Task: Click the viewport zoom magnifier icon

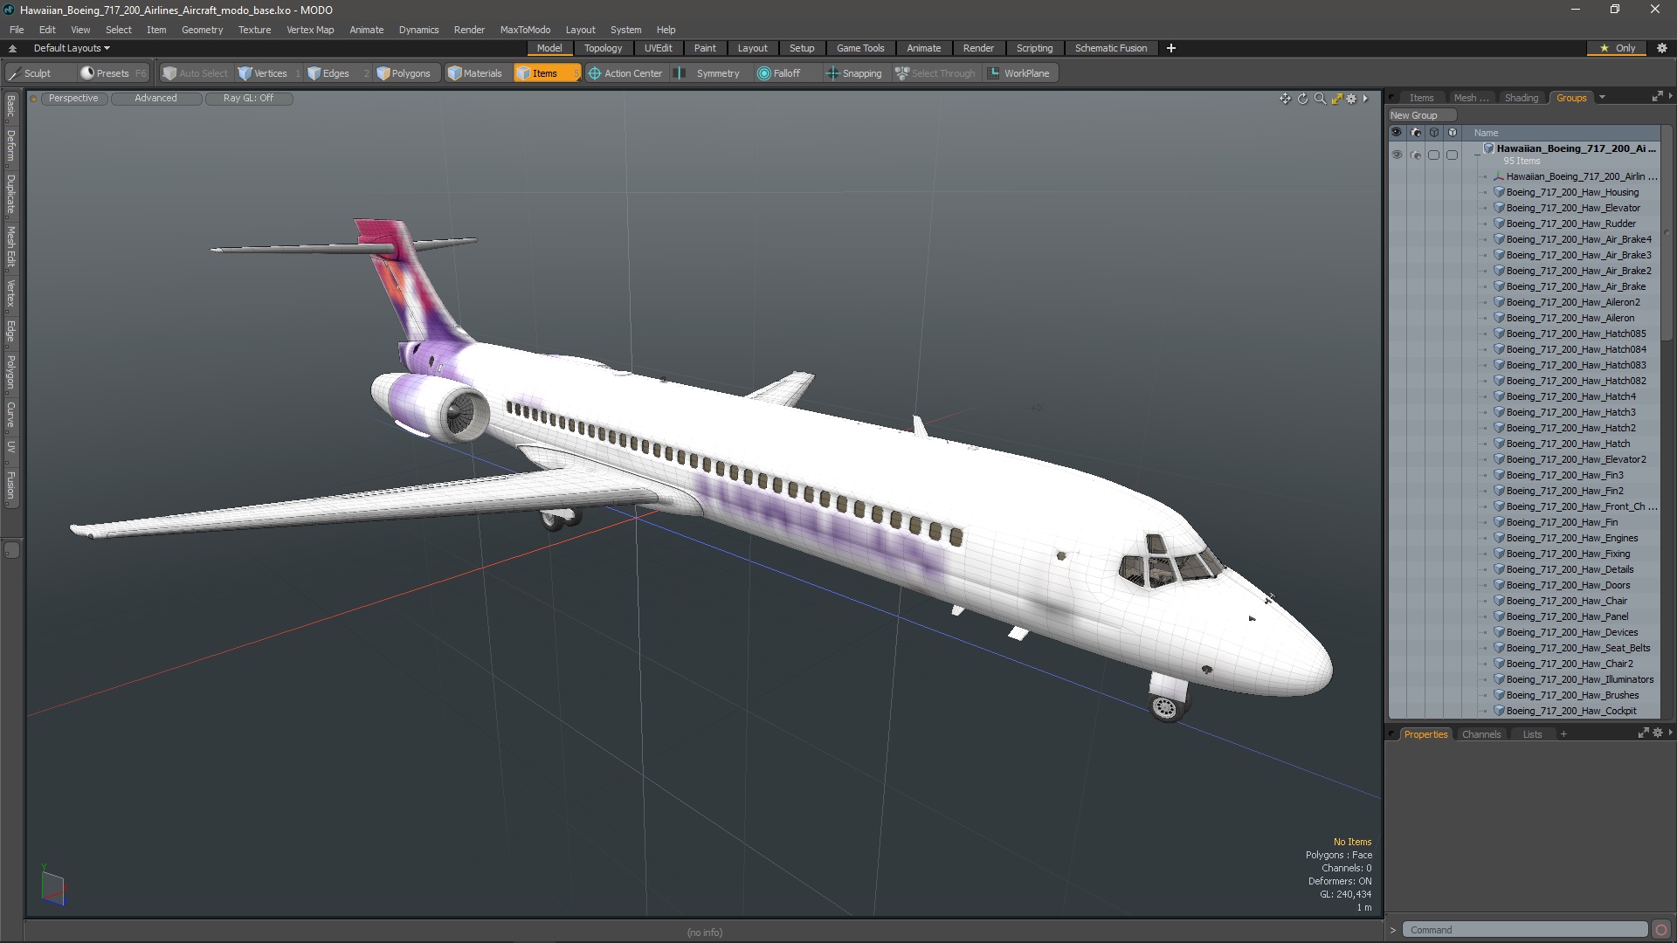Action: click(x=1320, y=99)
